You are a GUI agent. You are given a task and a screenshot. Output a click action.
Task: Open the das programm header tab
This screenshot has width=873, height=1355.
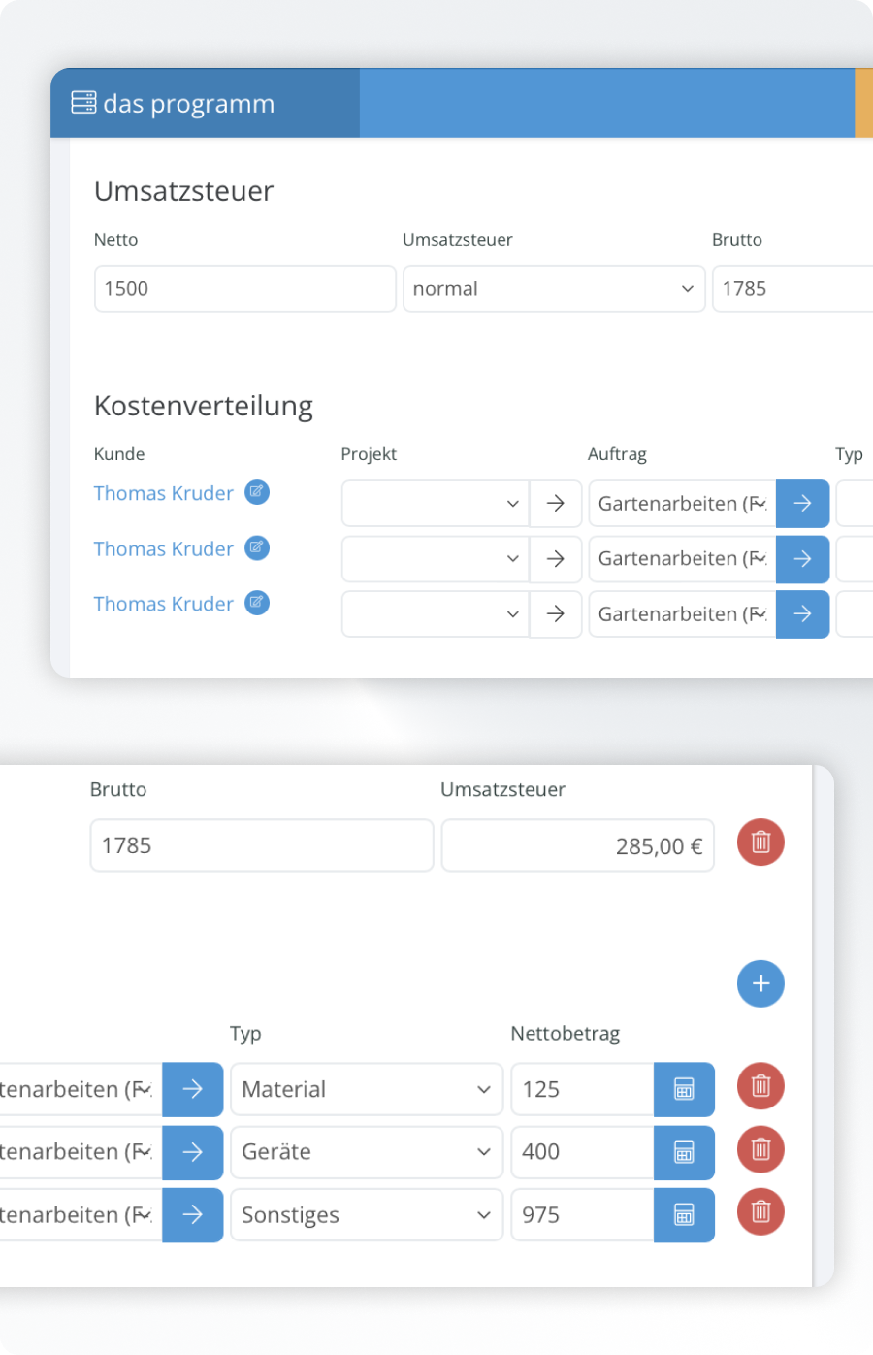[205, 103]
